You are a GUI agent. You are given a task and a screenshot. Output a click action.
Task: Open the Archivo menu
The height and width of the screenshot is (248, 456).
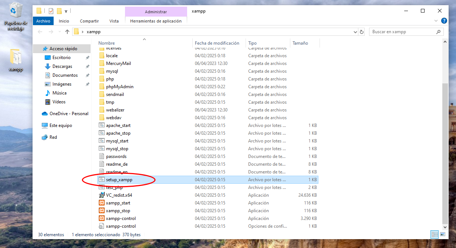click(x=43, y=21)
